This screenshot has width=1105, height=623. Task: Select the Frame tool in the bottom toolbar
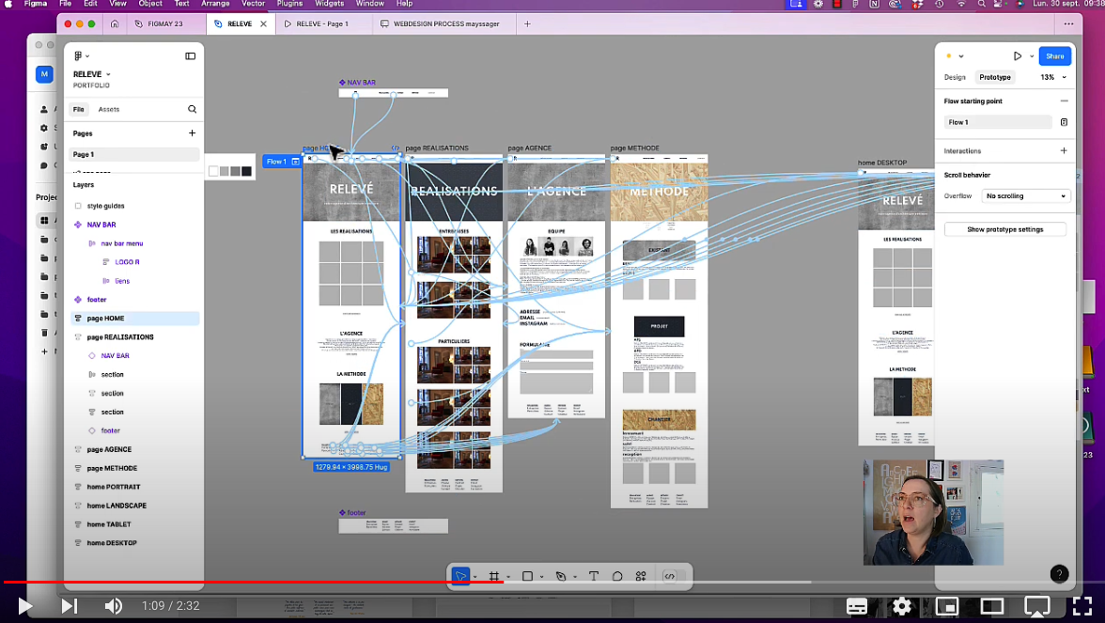click(x=494, y=576)
